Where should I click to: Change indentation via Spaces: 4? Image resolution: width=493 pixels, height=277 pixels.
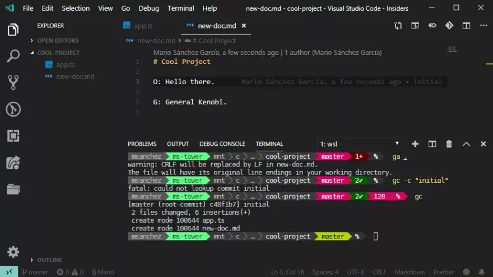tap(325, 272)
